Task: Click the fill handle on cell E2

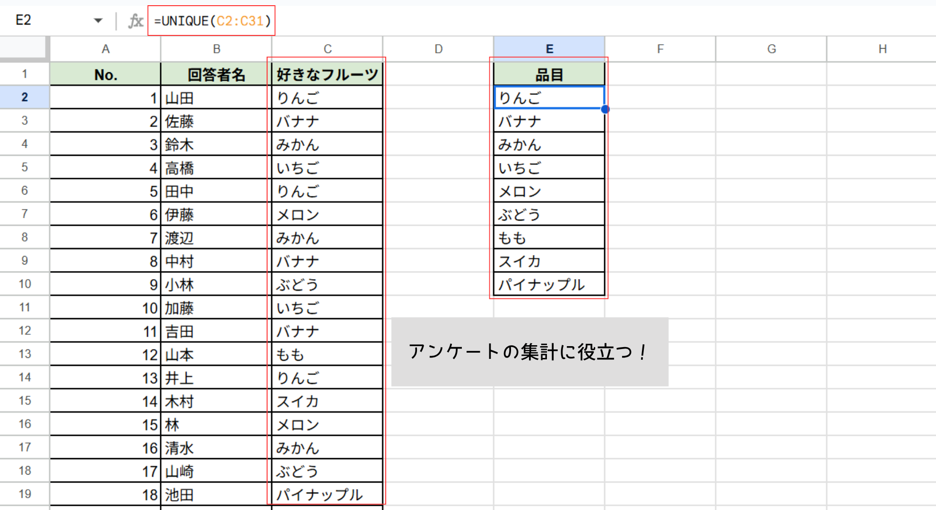Action: pos(605,109)
